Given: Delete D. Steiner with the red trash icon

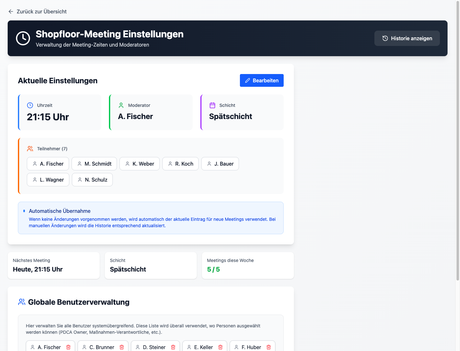Looking at the screenshot, I should point(173,347).
